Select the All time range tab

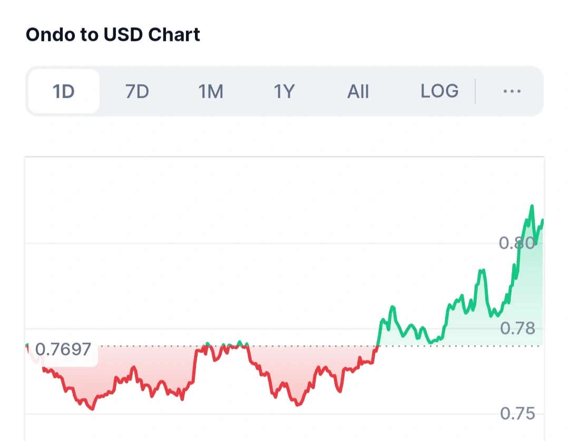358,92
